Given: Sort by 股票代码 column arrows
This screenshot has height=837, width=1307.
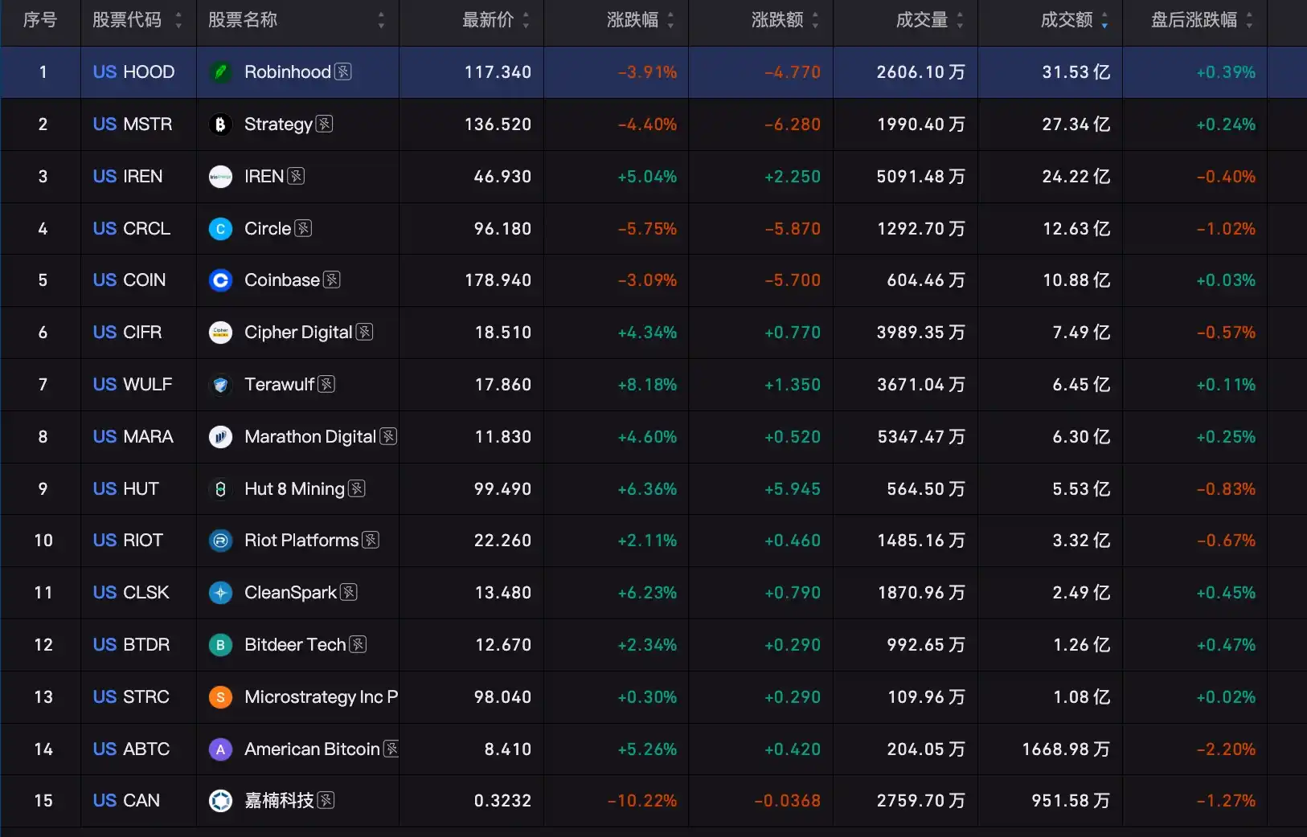Looking at the screenshot, I should [178, 20].
